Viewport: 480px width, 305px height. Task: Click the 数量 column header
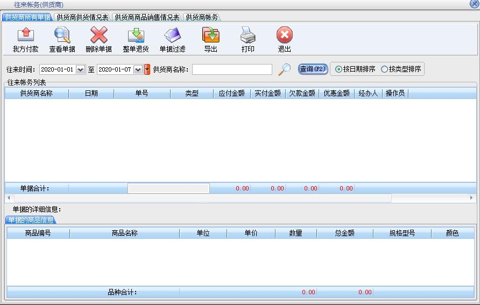tap(296, 233)
